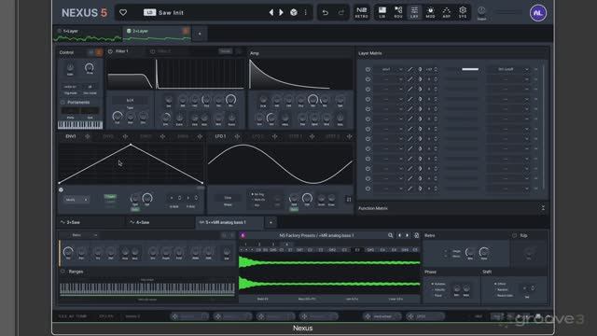This screenshot has width=597, height=336.
Task: Add a new layer with plus button
Action: (200, 34)
